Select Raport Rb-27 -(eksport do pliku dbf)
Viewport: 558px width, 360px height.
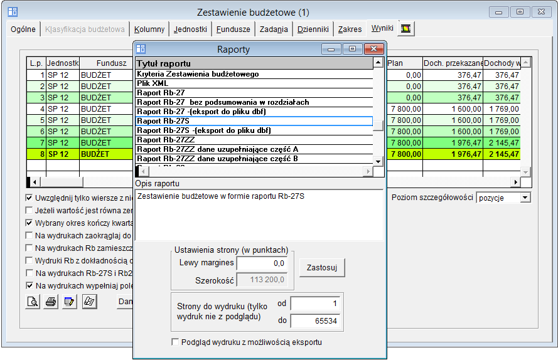coord(254,112)
